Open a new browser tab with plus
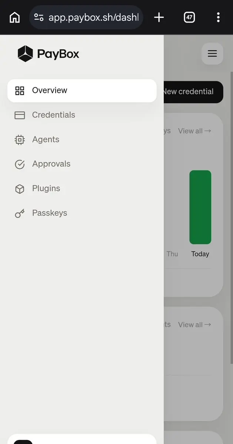 coord(159,17)
